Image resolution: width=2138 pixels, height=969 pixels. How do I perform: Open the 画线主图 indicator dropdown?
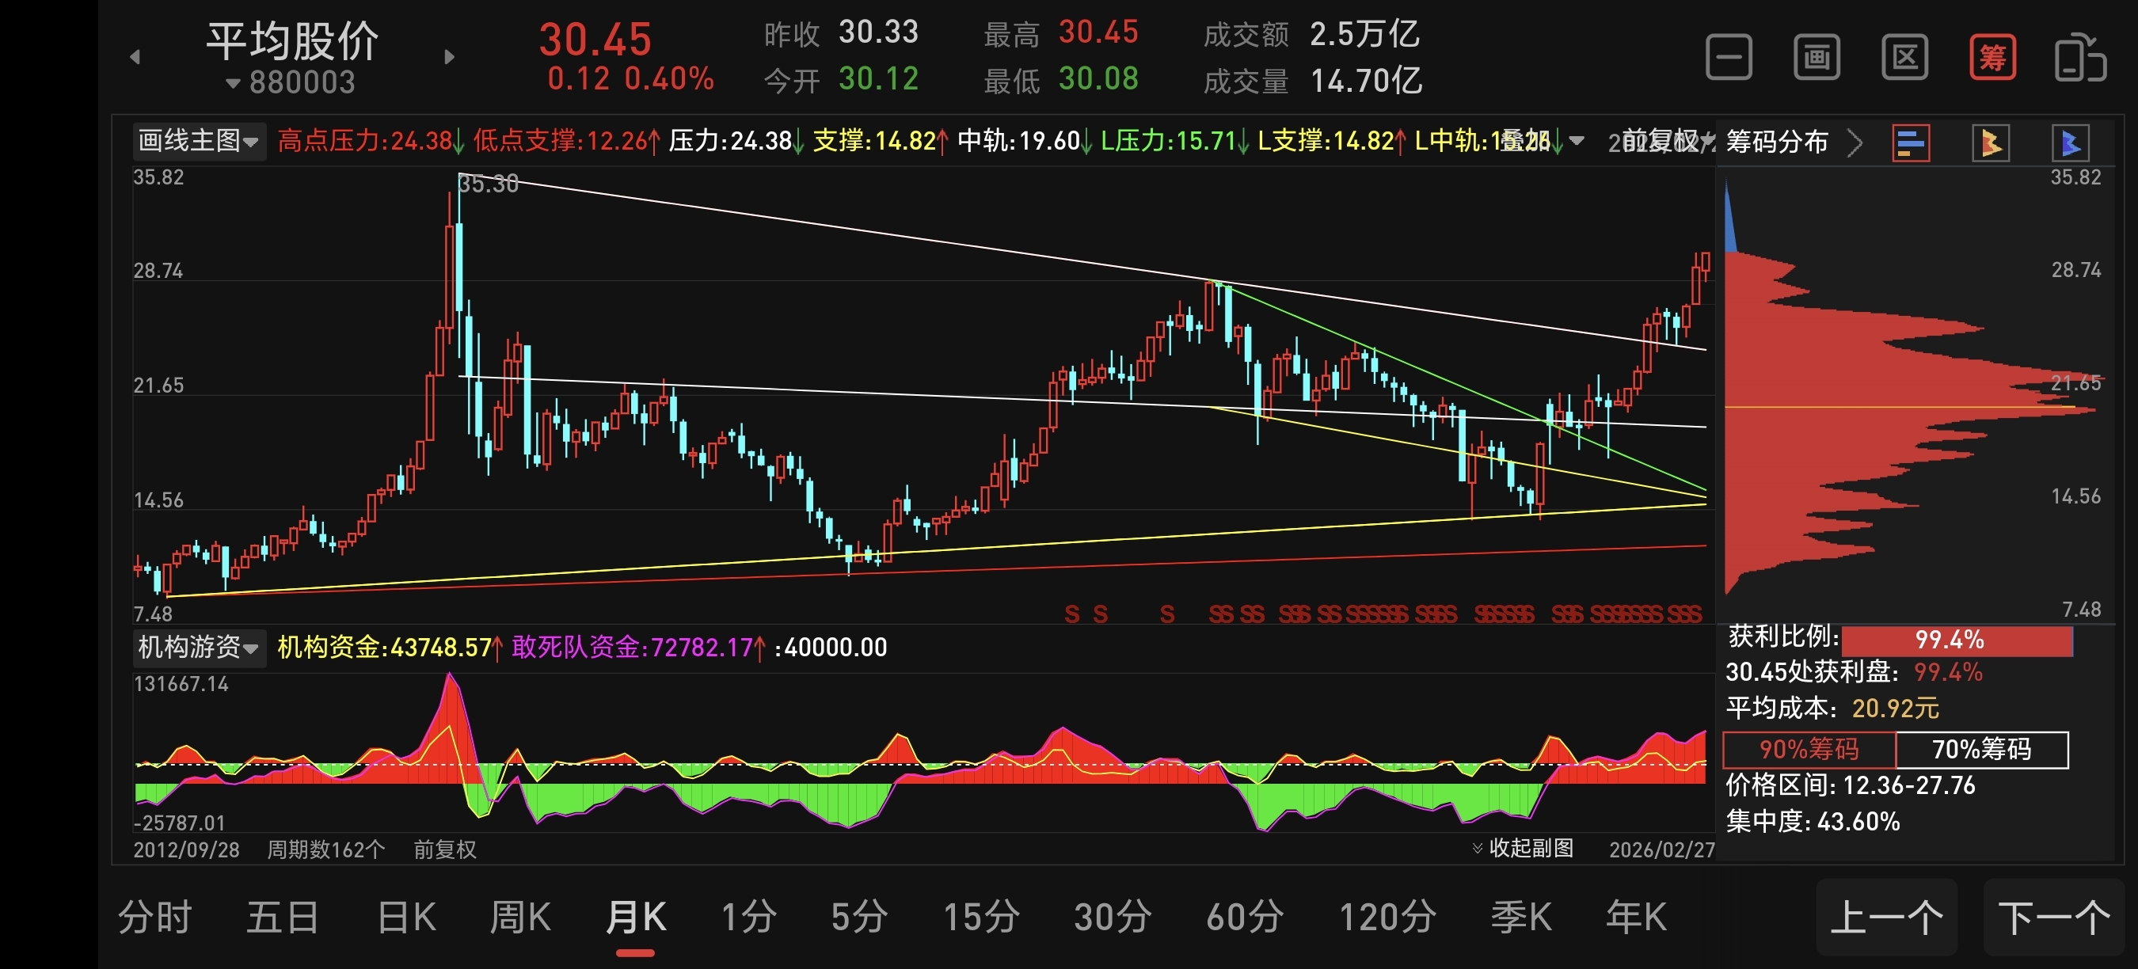(199, 141)
